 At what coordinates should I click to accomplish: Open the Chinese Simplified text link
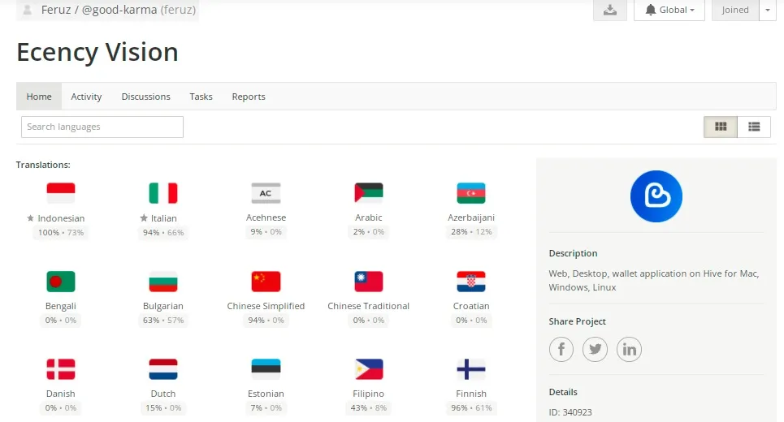(x=266, y=306)
